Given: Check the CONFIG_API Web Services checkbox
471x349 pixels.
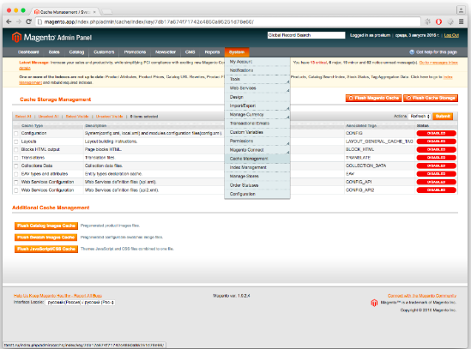Looking at the screenshot, I should tap(16, 182).
